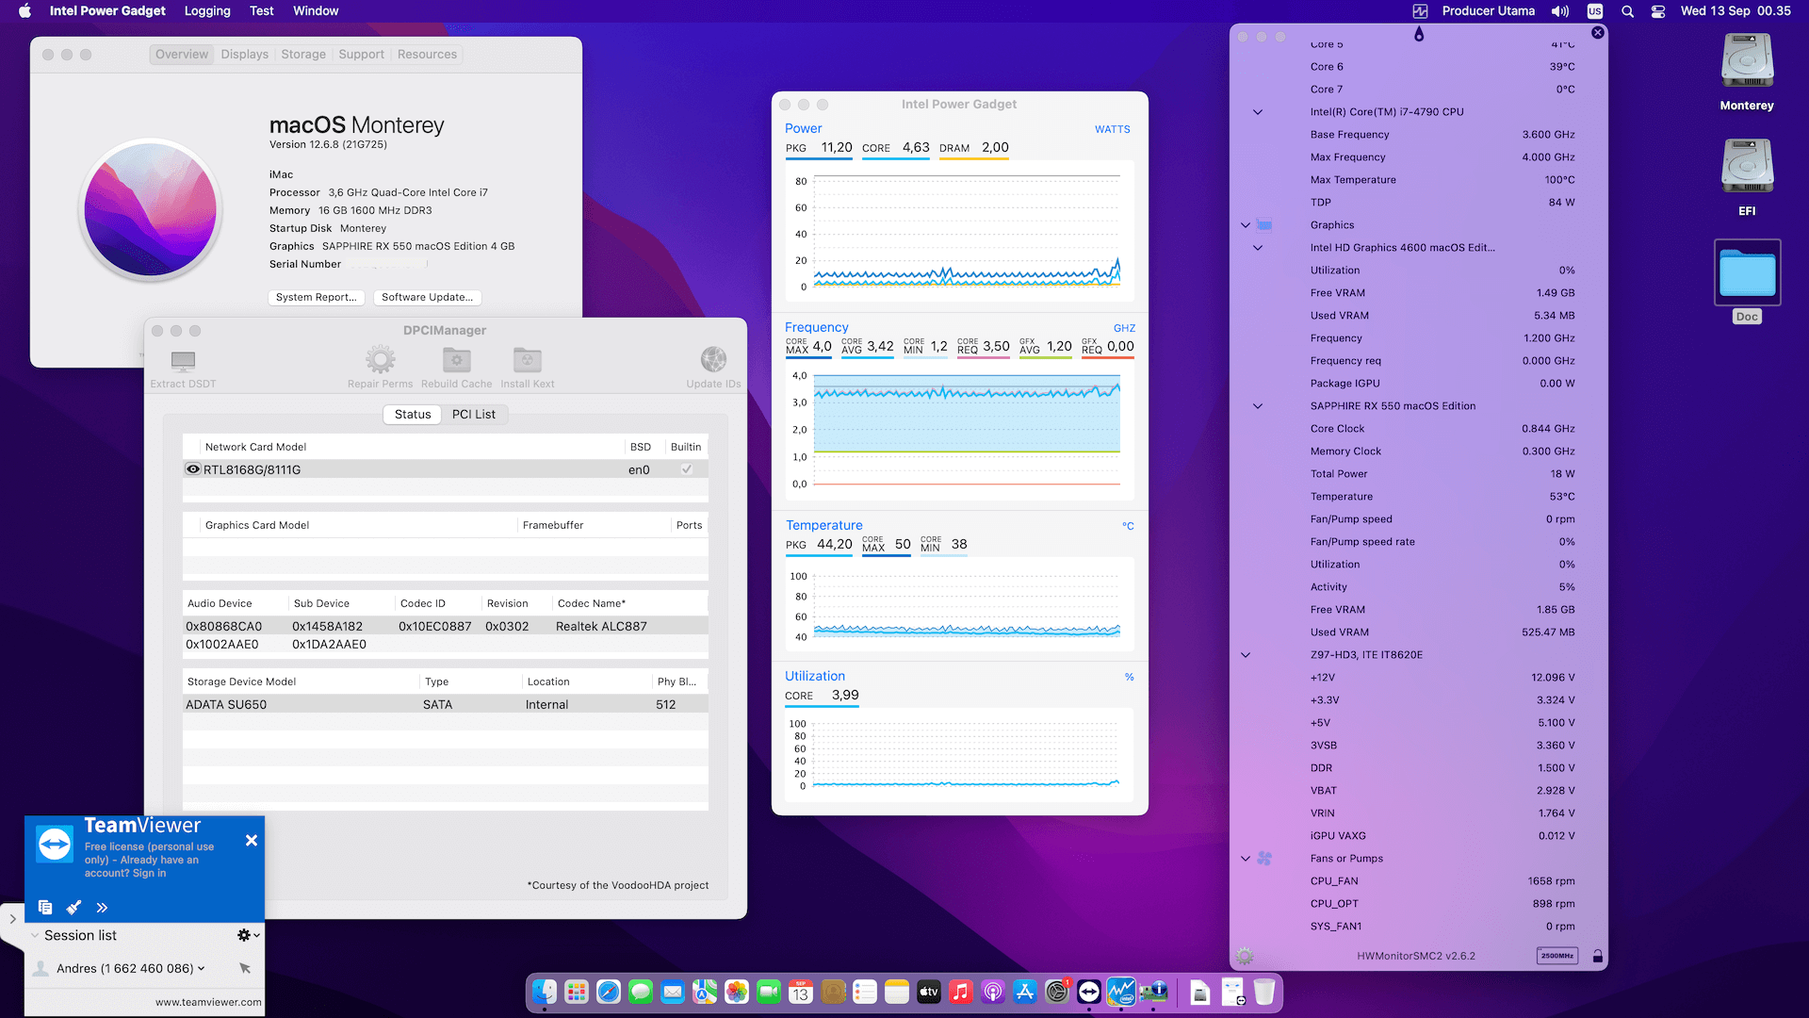Open the EFI drive on the desktop

point(1747,178)
